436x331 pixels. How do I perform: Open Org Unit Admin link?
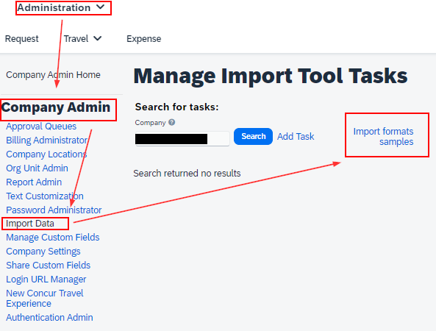(x=37, y=168)
